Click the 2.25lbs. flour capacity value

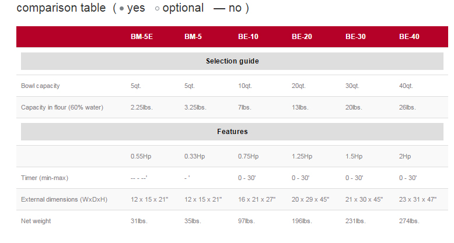click(x=143, y=107)
